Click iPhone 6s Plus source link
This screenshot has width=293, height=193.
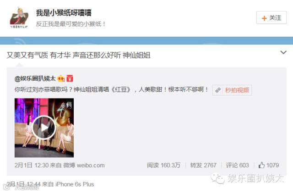(x=75, y=184)
